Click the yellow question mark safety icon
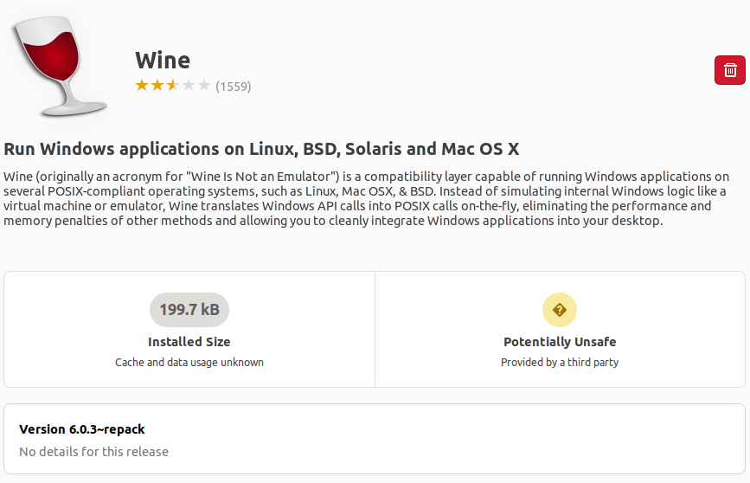Image resolution: width=750 pixels, height=483 pixels. tap(560, 310)
